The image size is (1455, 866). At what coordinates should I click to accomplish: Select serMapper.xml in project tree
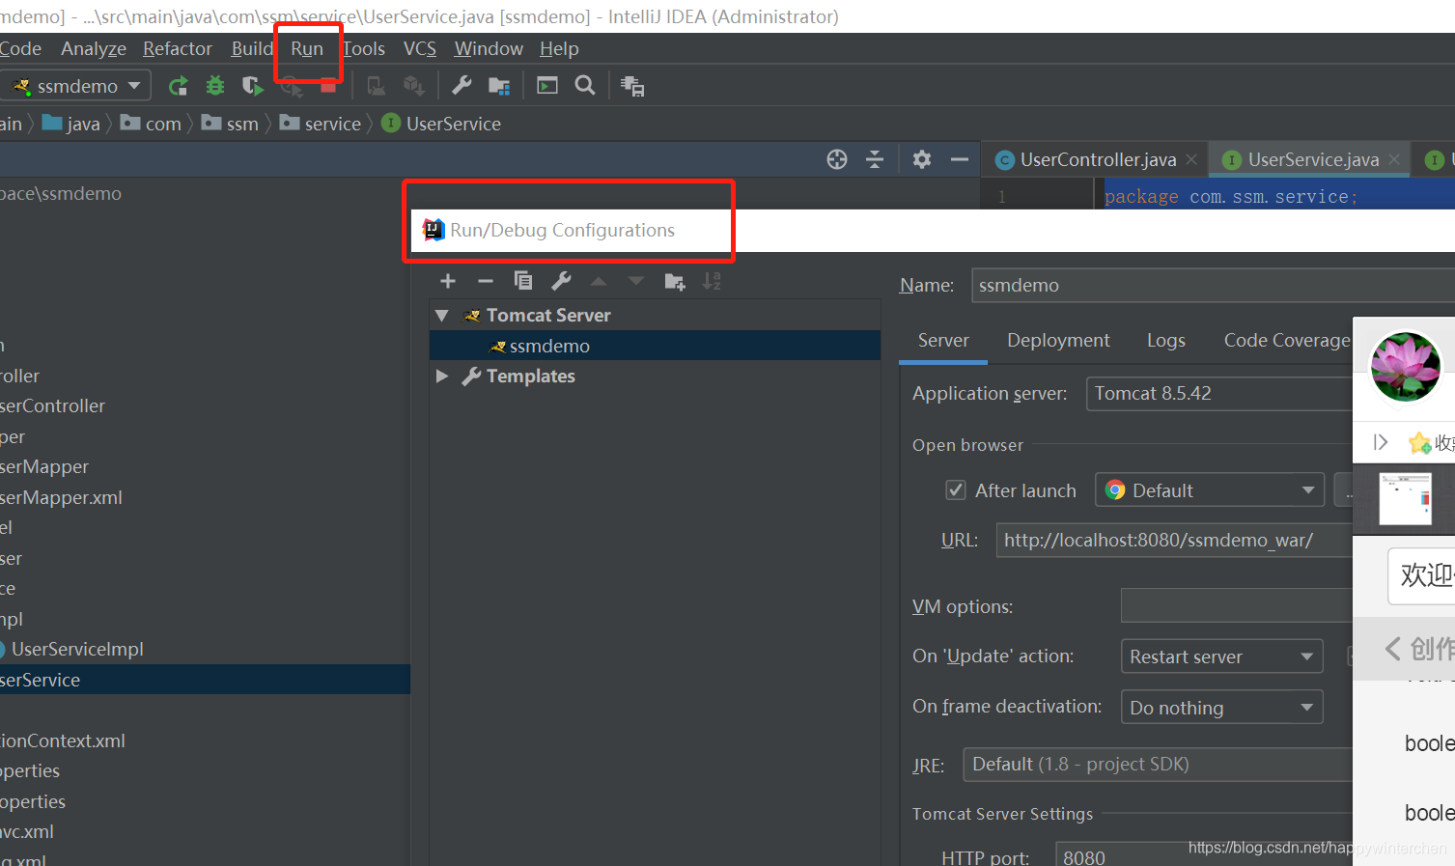[62, 498]
